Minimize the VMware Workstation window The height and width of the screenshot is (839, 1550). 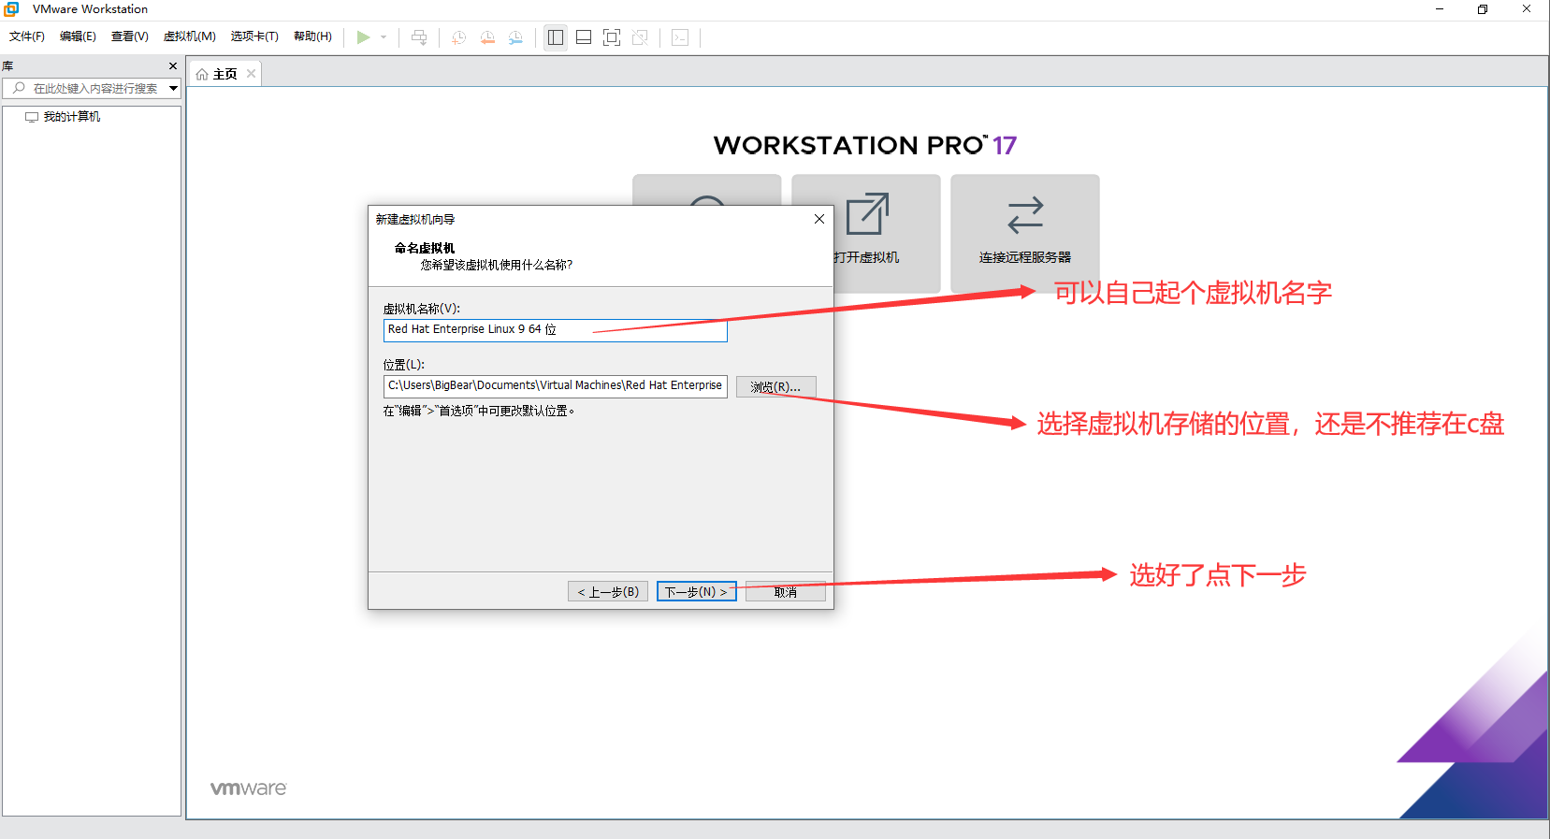click(1440, 9)
